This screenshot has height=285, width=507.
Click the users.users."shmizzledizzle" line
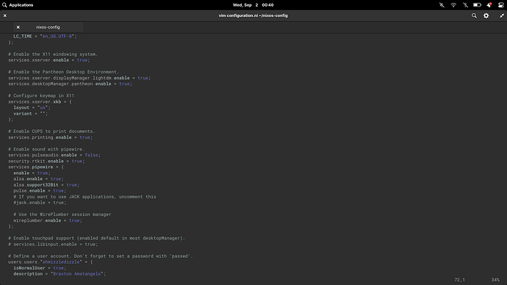(x=51, y=262)
